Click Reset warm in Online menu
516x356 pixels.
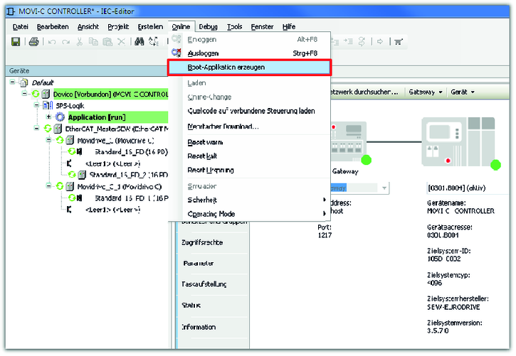tap(206, 141)
